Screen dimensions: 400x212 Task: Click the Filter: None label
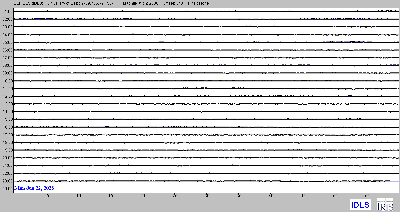point(198,3)
